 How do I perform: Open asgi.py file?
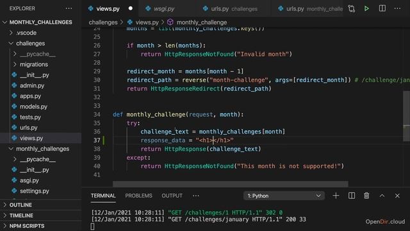pyautogui.click(x=40, y=180)
